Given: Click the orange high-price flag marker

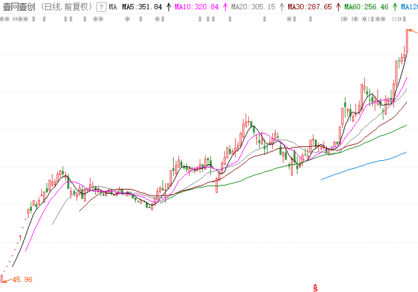Looking at the screenshot, I should (x=411, y=31).
